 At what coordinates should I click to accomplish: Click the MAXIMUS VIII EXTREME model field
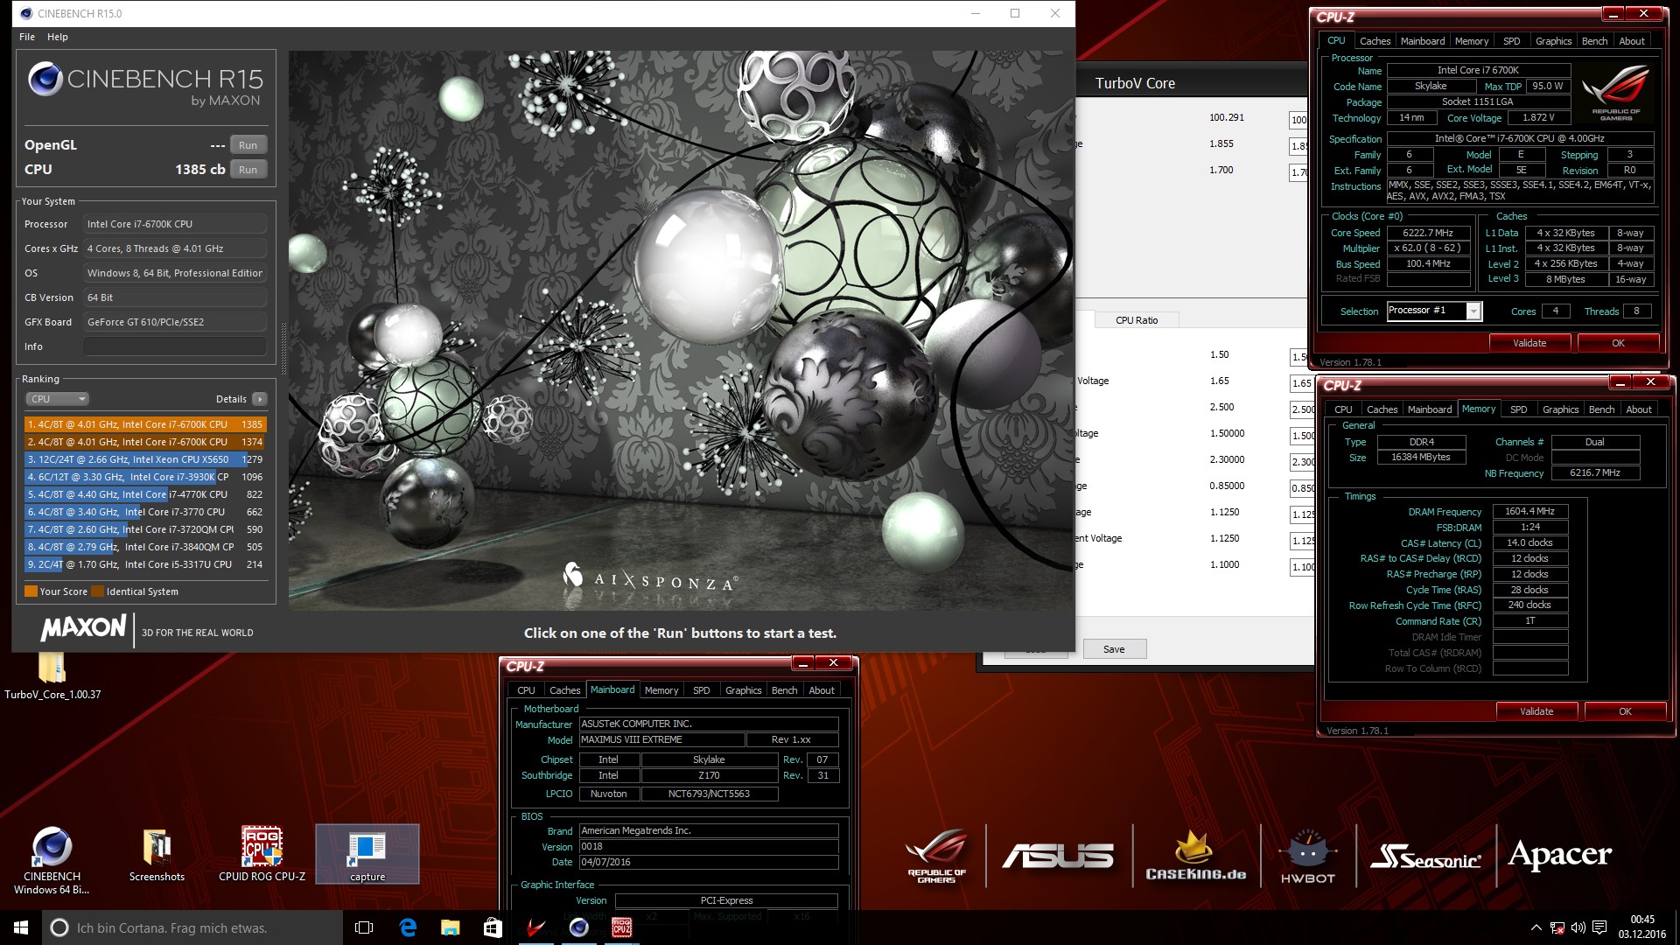click(661, 740)
